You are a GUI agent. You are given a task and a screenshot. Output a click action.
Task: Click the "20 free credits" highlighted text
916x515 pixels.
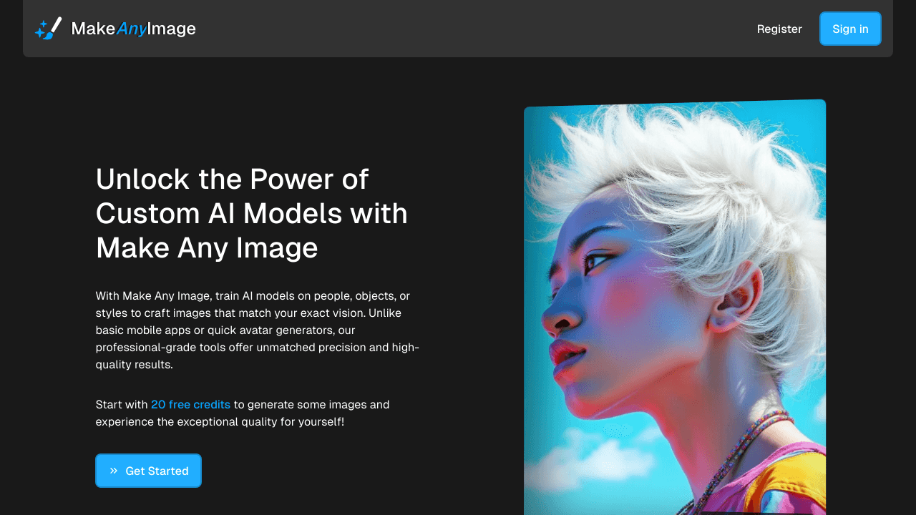click(x=190, y=405)
